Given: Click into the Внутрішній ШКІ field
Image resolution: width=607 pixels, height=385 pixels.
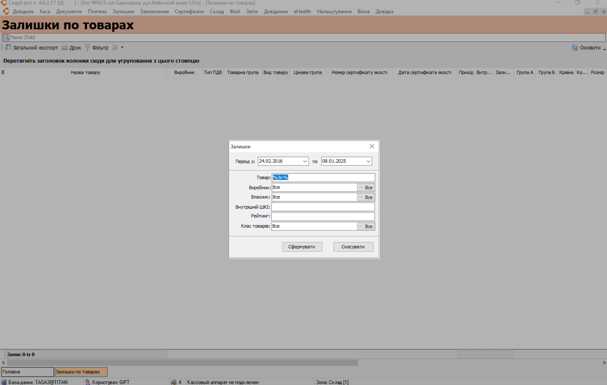Looking at the screenshot, I should pyautogui.click(x=323, y=207).
